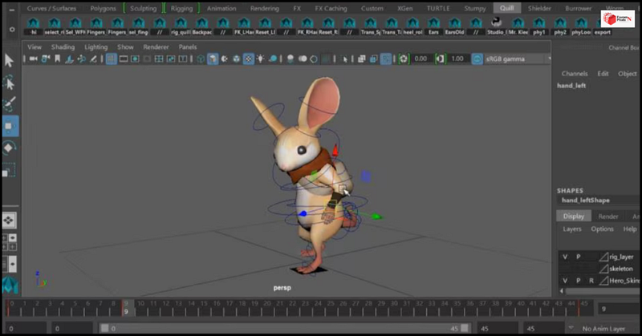Run the export shelf script
642x336 pixels.
click(603, 26)
